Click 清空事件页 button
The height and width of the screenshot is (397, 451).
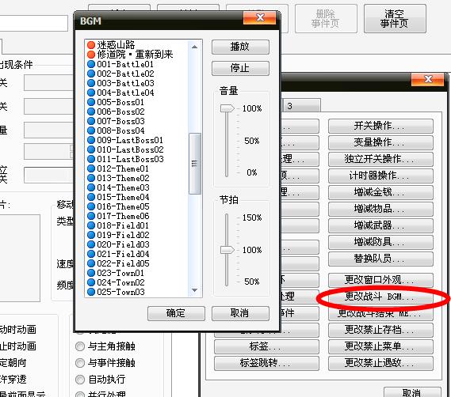coord(395,19)
